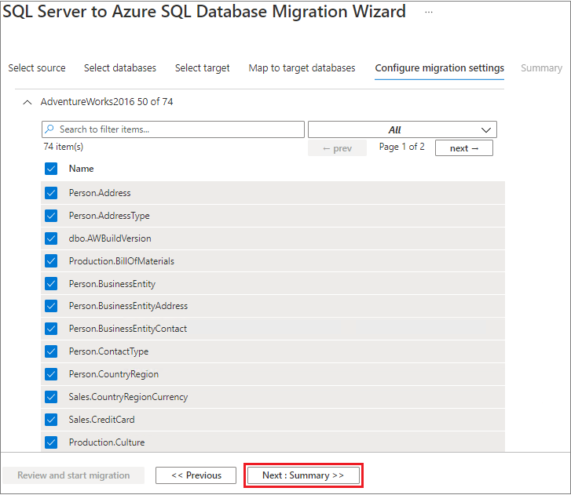
Task: Open the All filter dropdown
Action: [402, 129]
